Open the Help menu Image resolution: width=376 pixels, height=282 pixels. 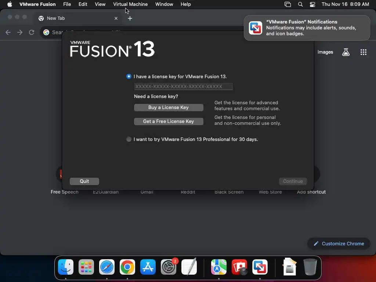point(185,4)
